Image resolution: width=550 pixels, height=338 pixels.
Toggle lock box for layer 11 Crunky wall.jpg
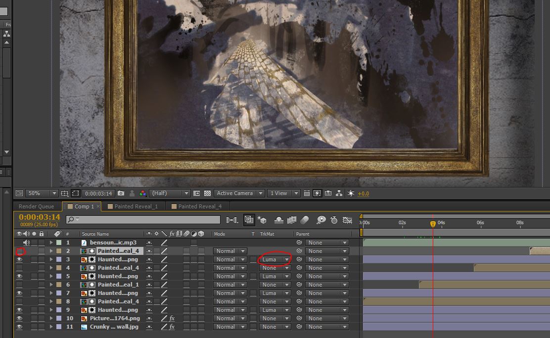pyautogui.click(x=42, y=327)
